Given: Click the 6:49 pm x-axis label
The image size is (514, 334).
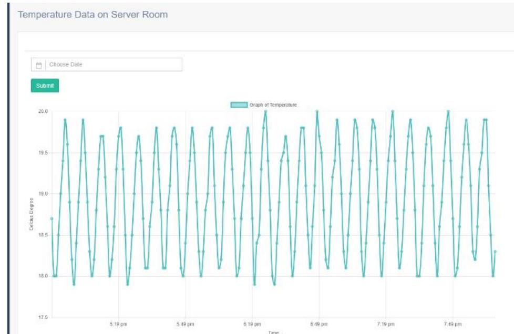Looking at the screenshot, I should 319,324.
